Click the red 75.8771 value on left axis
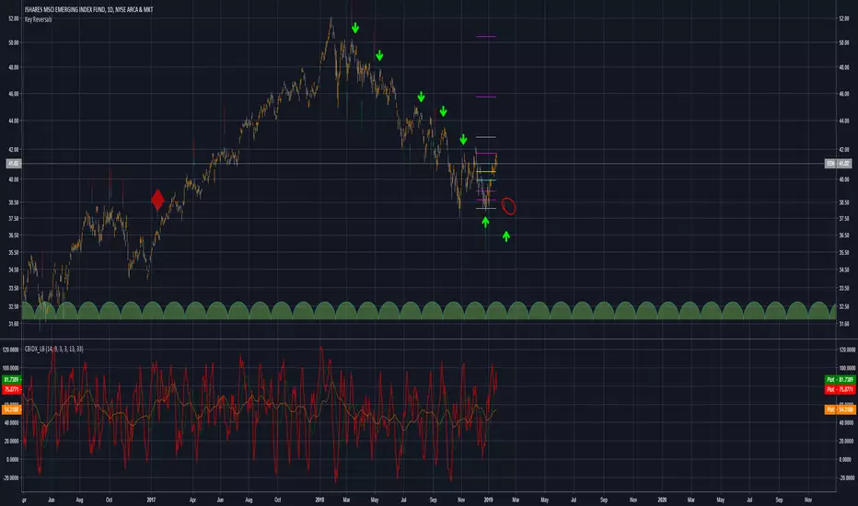858x506 pixels. click(x=11, y=389)
